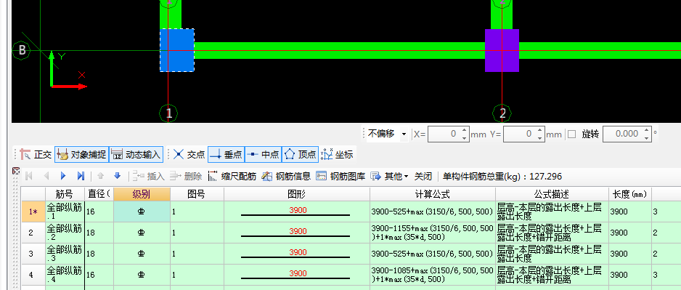This screenshot has width=681, height=290.
Task: Jump to first rebar record
Action: pos(29,176)
